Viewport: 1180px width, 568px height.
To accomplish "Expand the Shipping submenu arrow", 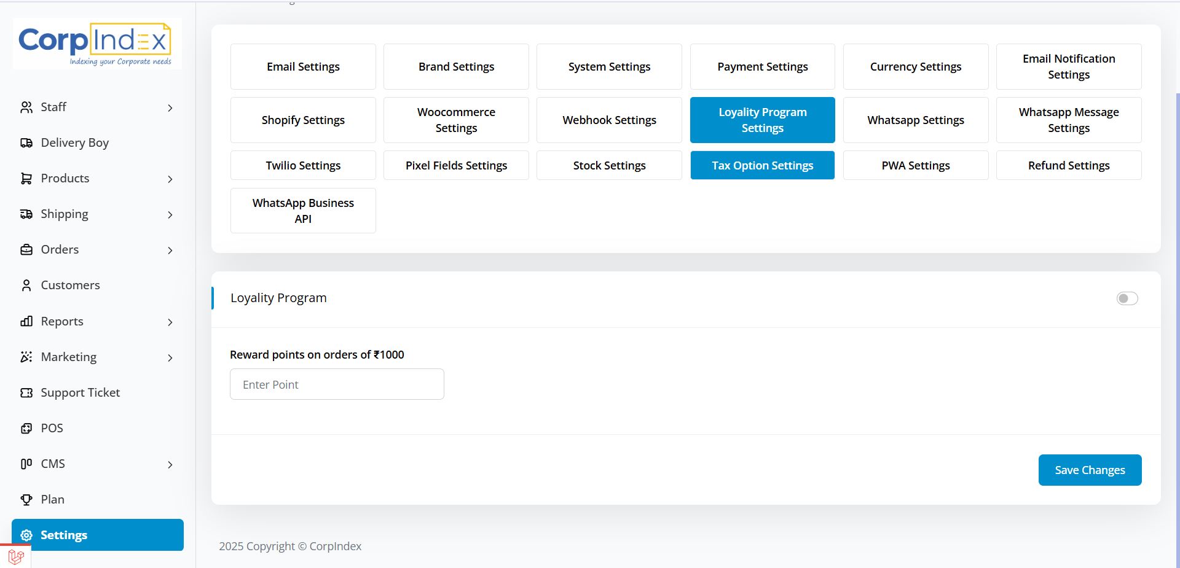I will coord(170,215).
